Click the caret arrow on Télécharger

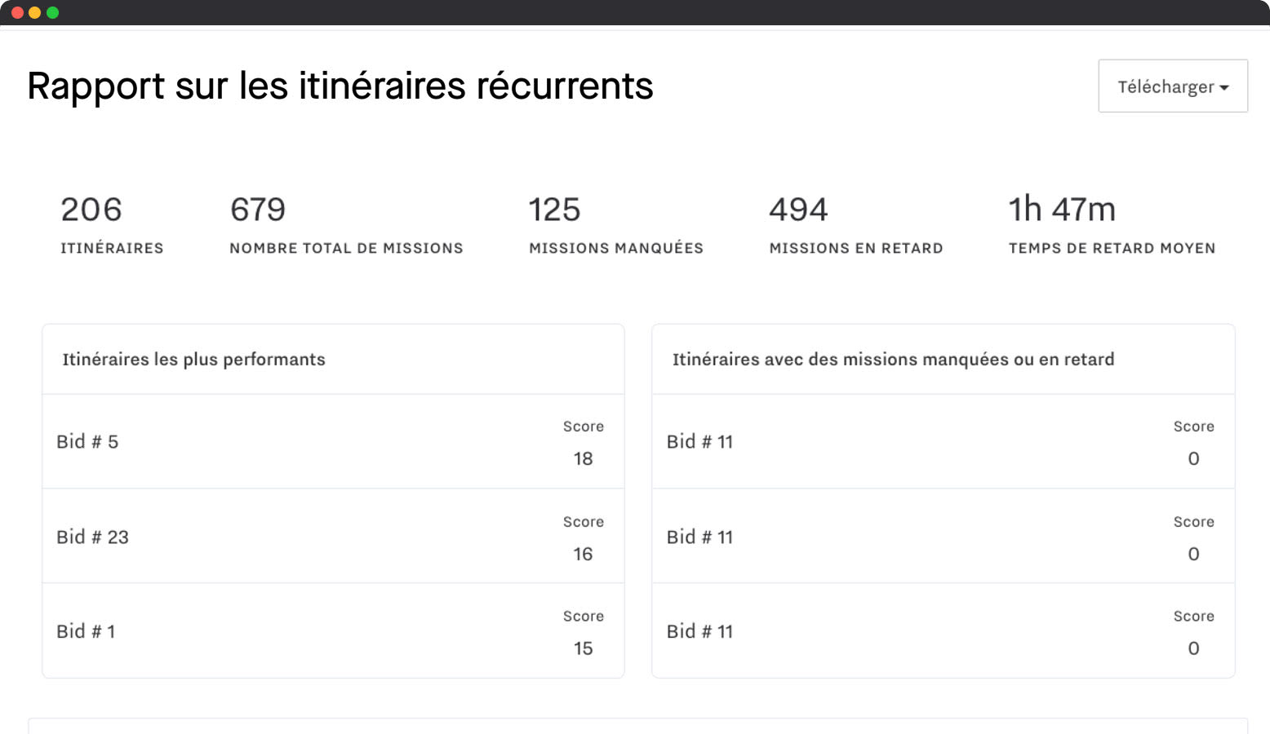coord(1224,88)
